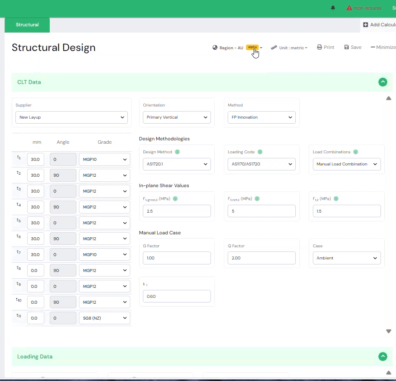The height and width of the screenshot is (381, 396).
Task: Open the t1 layer Grade dropdown
Action: 104,160
